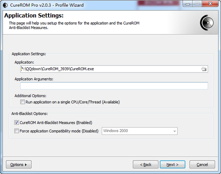The height and width of the screenshot is (174, 221).
Task: Focus the Application path input field
Action: [x=110, y=69]
